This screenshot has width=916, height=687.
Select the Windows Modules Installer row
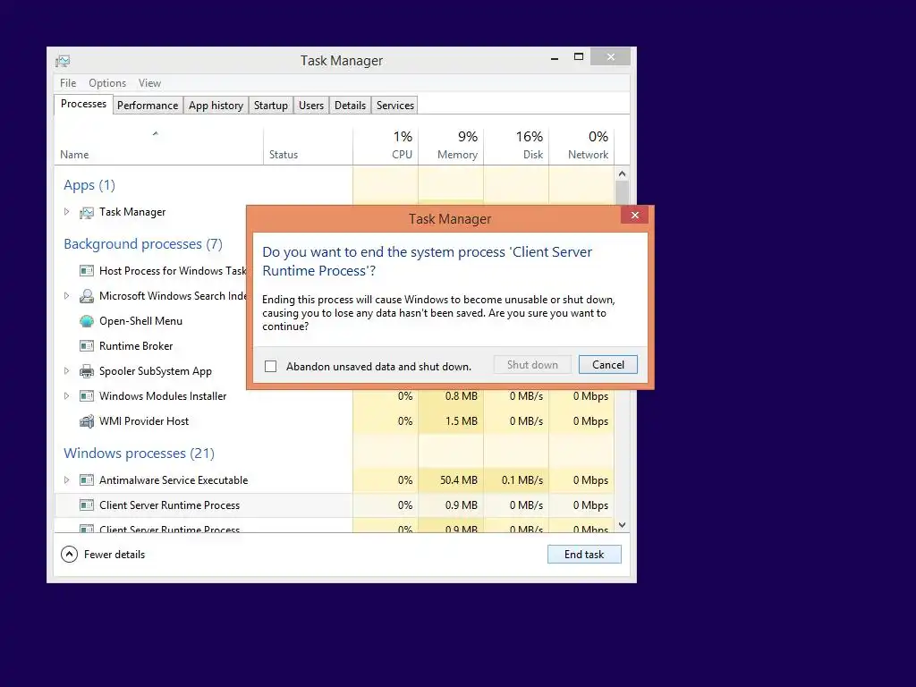point(335,396)
